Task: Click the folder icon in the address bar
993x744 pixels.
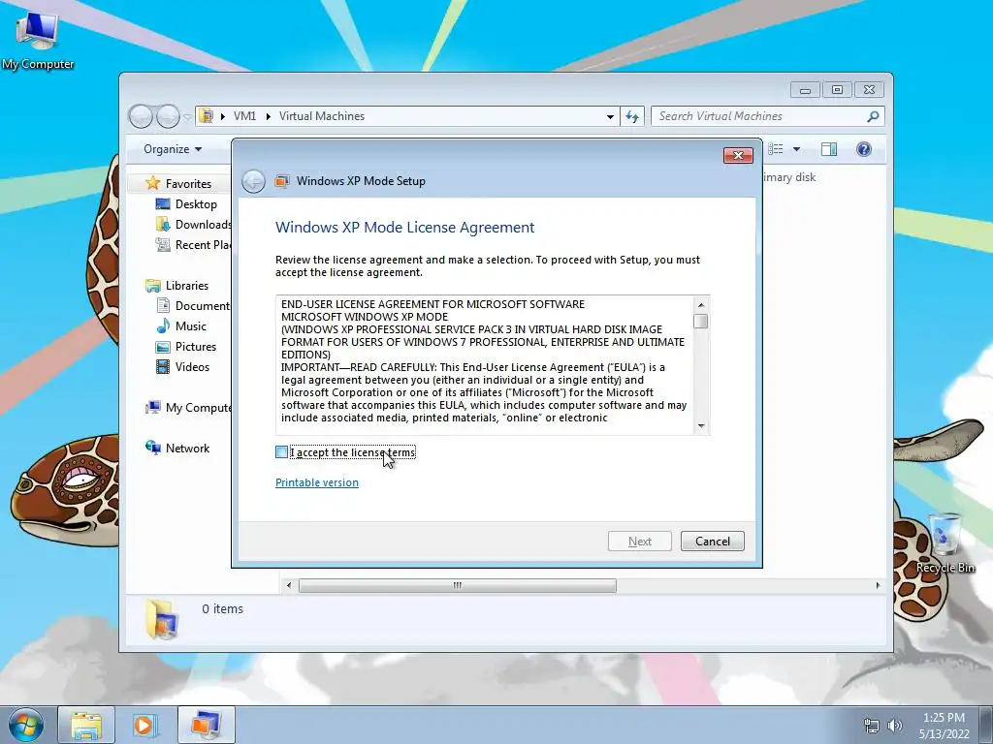Action: (206, 116)
